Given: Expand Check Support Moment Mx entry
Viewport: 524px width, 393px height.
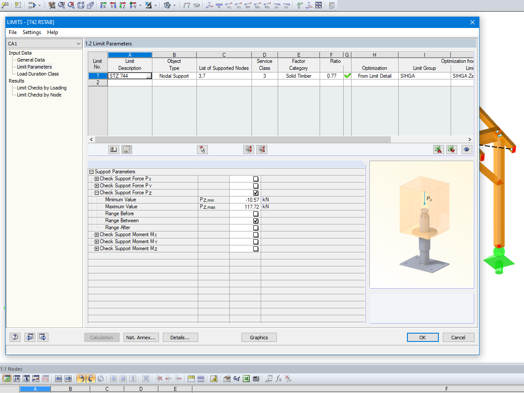Looking at the screenshot, I should pyautogui.click(x=96, y=234).
